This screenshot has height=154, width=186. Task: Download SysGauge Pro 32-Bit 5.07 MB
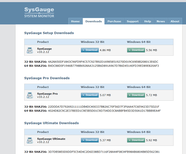point(90,95)
